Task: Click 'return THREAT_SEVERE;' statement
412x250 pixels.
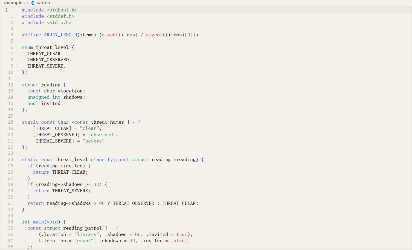Action: 62,191
